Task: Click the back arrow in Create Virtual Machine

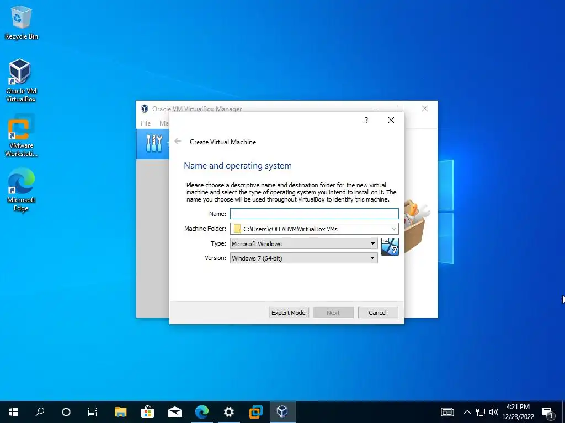Action: 178,142
